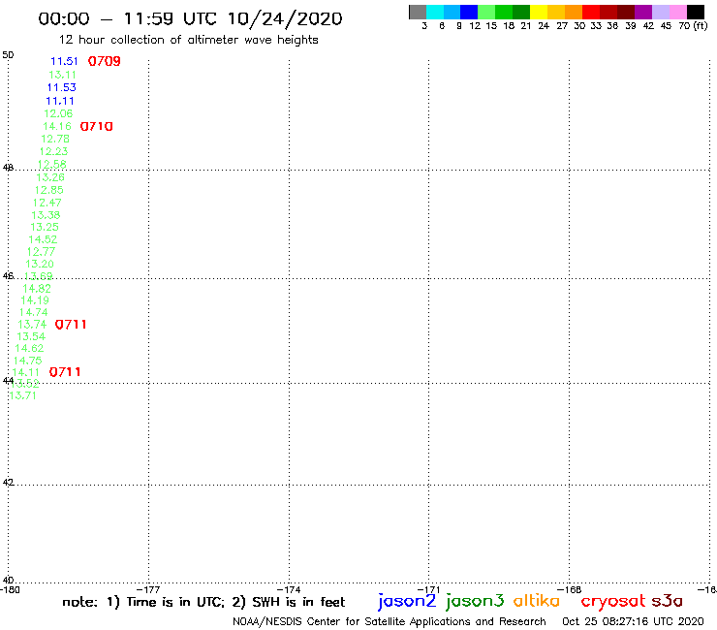717x630 pixels.
Task: Select the wave height value 13.54
Action: [x=31, y=336]
